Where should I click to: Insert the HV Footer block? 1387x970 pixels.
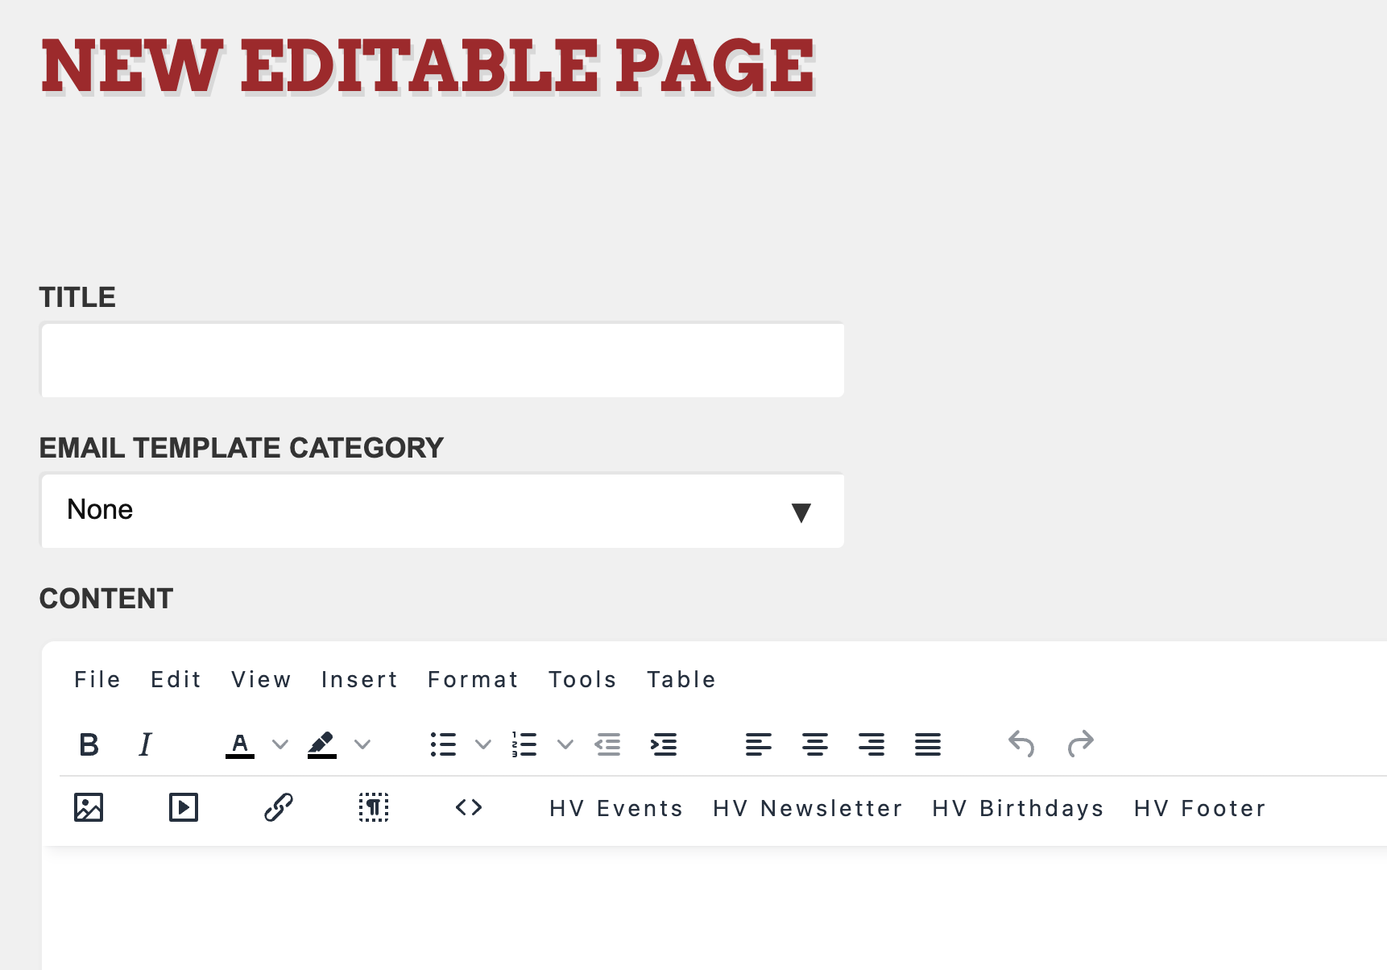tap(1200, 808)
